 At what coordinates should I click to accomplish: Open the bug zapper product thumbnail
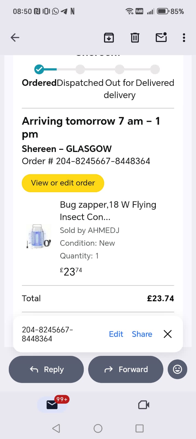[x=39, y=237]
